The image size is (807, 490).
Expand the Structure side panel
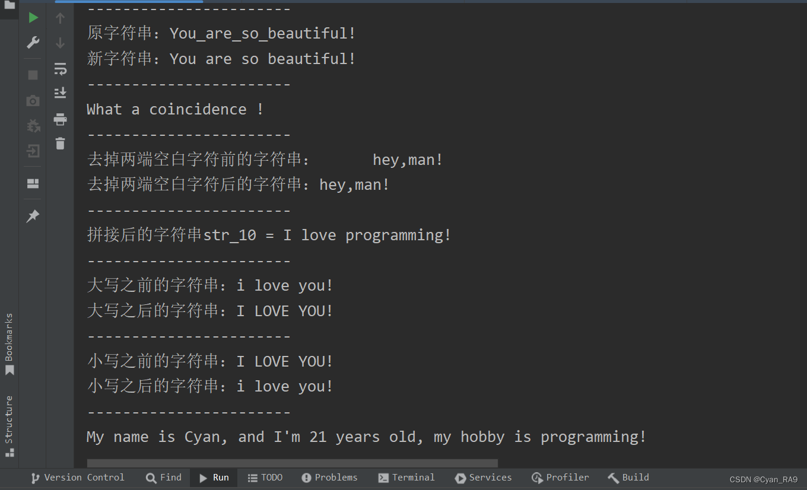(x=9, y=426)
